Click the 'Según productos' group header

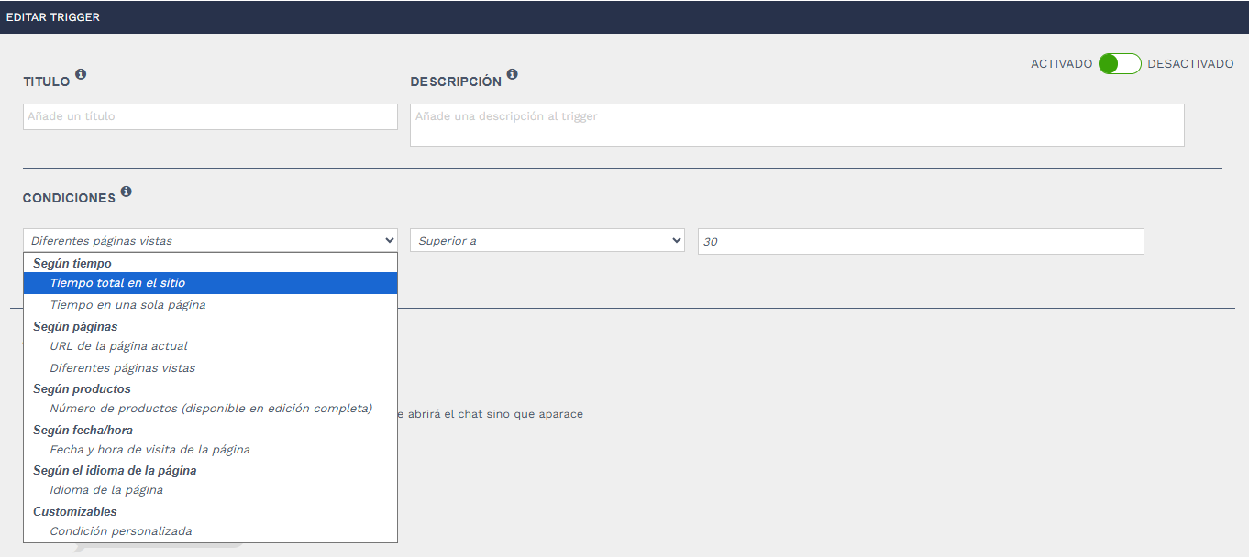point(82,388)
